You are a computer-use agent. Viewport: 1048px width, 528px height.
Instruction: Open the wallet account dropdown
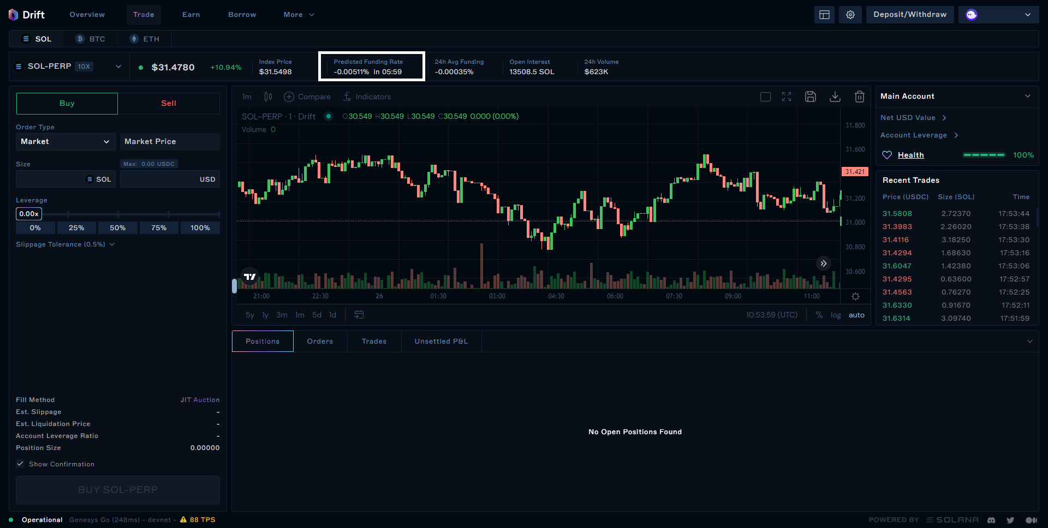(998, 15)
